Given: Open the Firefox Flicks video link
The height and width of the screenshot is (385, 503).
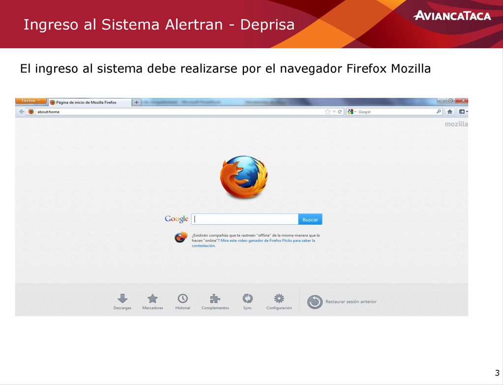Looking at the screenshot, I should point(253,243).
